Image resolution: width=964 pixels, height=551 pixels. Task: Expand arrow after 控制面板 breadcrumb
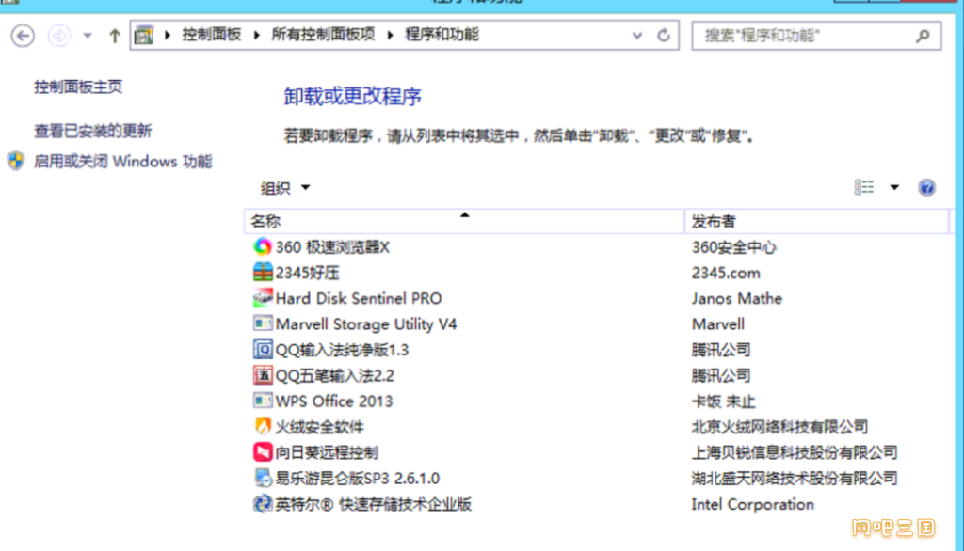point(256,35)
